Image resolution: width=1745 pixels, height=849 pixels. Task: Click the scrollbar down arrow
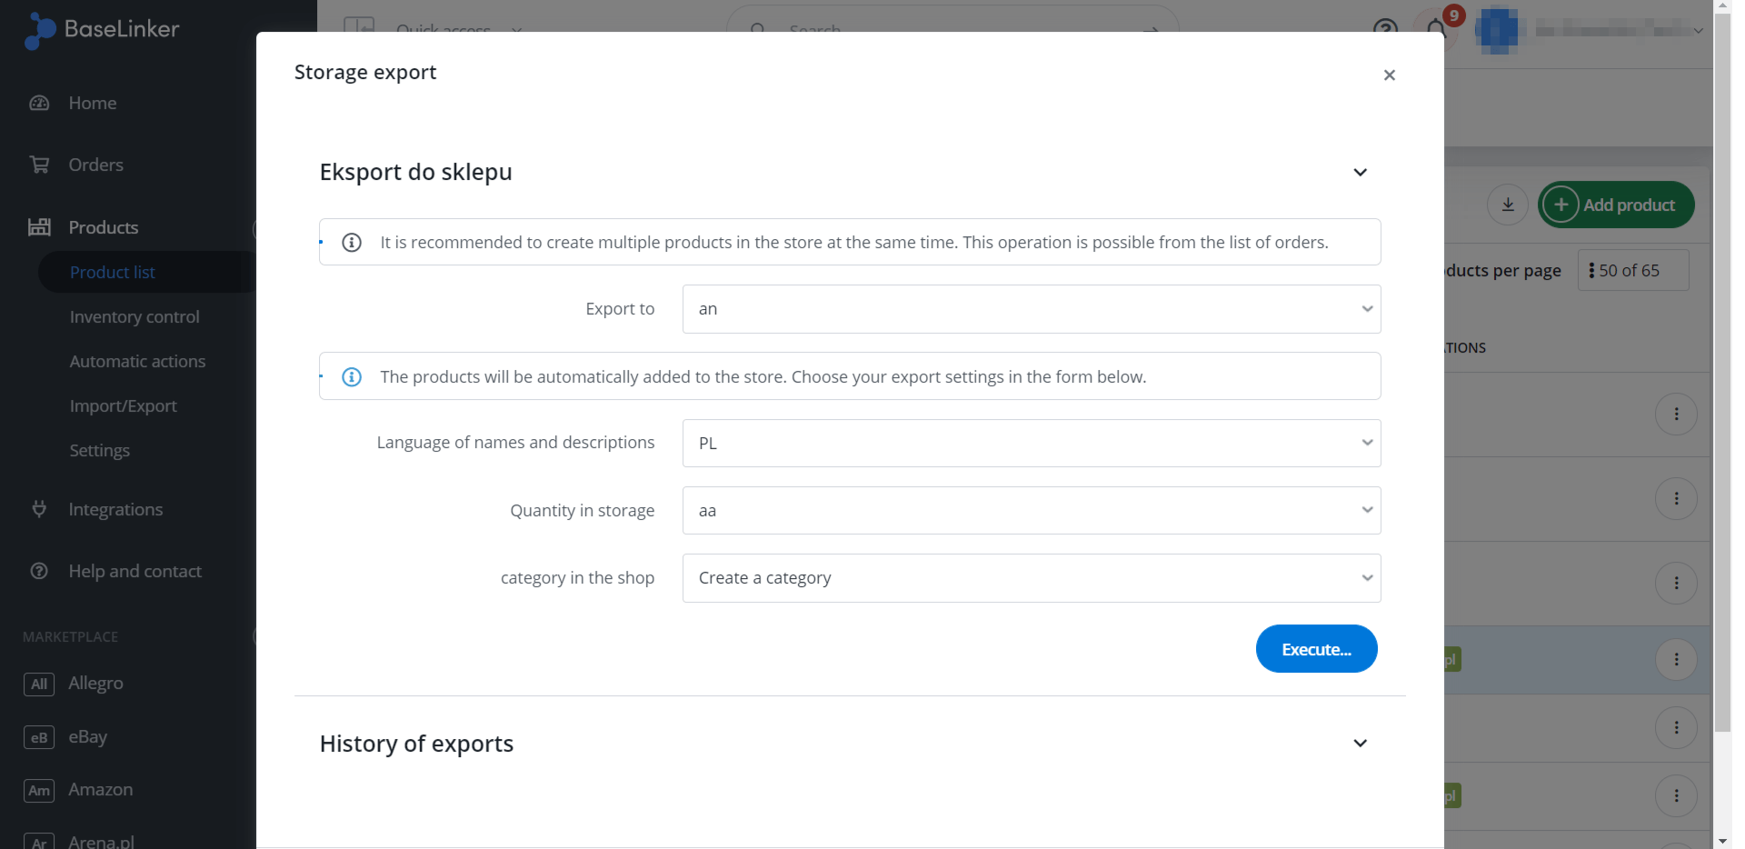point(1722,842)
